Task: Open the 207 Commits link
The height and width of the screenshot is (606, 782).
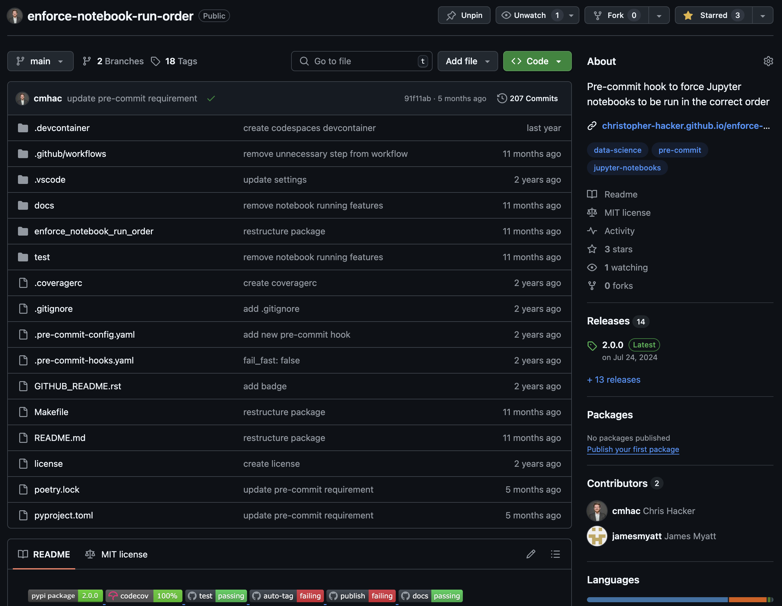Action: click(527, 99)
